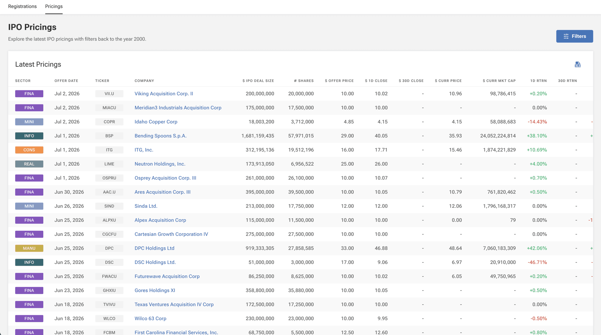Click the Latest Pricings heading

[x=38, y=64]
